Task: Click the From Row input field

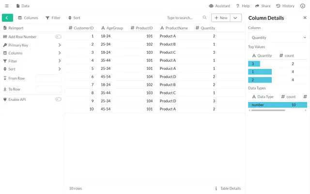Action: (x=48, y=78)
